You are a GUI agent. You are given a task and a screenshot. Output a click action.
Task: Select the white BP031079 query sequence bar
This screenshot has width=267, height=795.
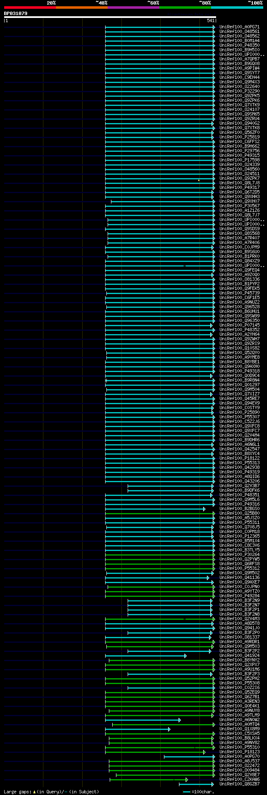[110, 17]
